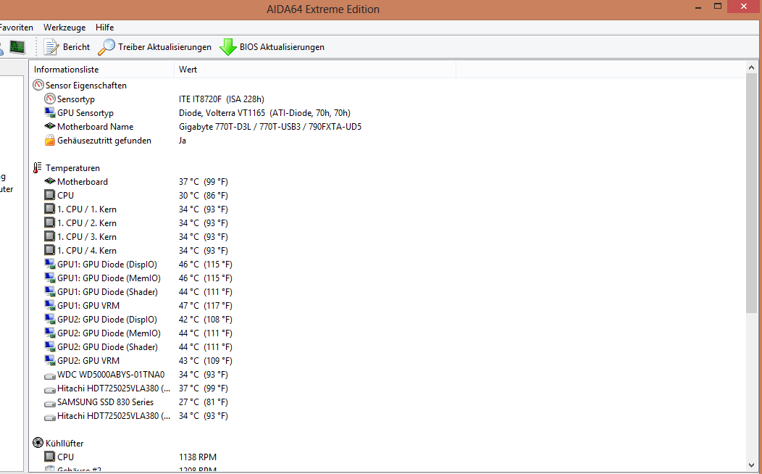Screen dimensions: 762x474
Task: Click the Treiber Aktualisierungen magnifier icon
Action: (106, 47)
